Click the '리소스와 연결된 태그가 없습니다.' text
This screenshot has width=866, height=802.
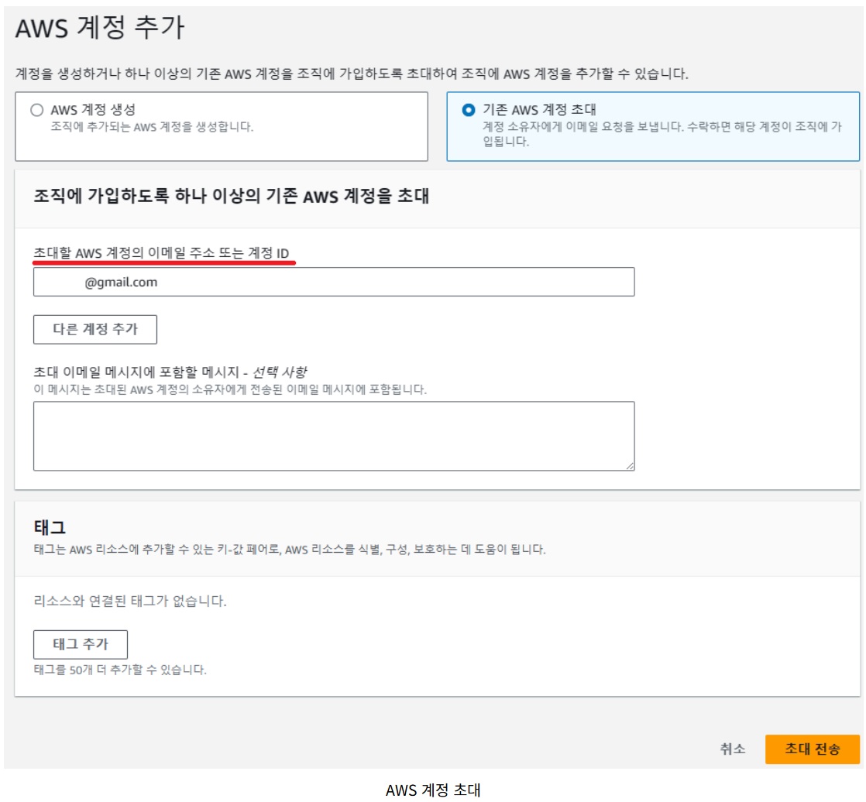tap(130, 601)
